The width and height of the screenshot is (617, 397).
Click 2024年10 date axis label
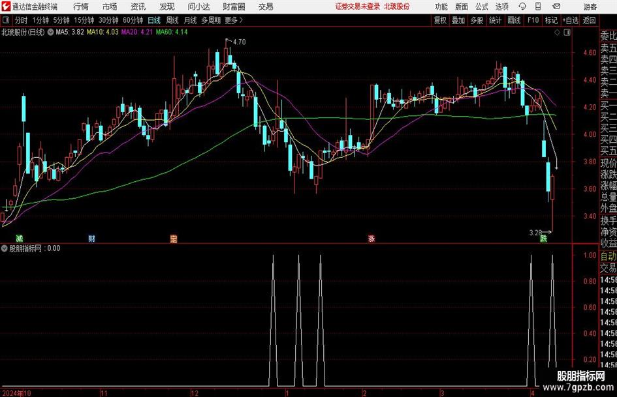pos(16,393)
